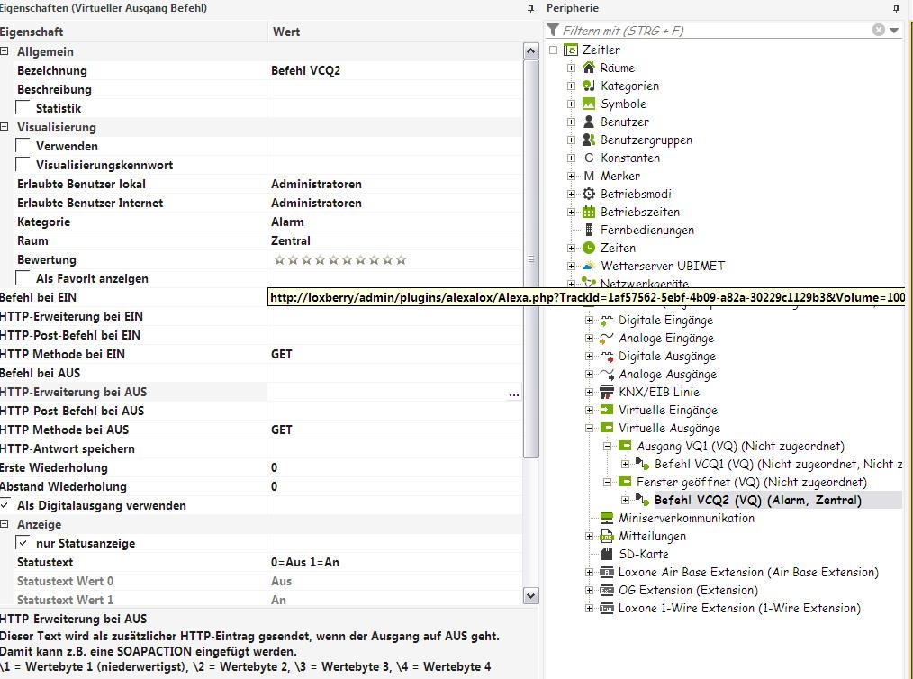Clear the Peripherie filter text
Viewport: 913px width, 679px height.
click(878, 30)
